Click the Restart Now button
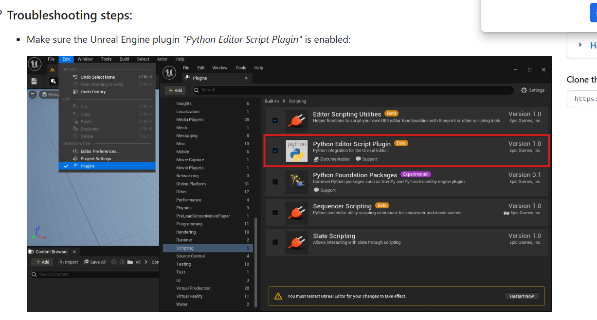The width and height of the screenshot is (597, 320). 522,296
